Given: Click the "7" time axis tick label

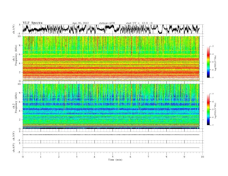Looking at the screenshot, I should 149,157.
